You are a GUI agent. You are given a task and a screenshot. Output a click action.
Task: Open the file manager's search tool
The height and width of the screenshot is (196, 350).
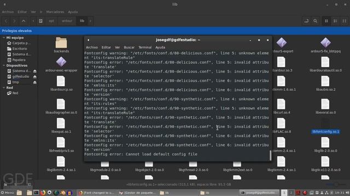pos(316,21)
